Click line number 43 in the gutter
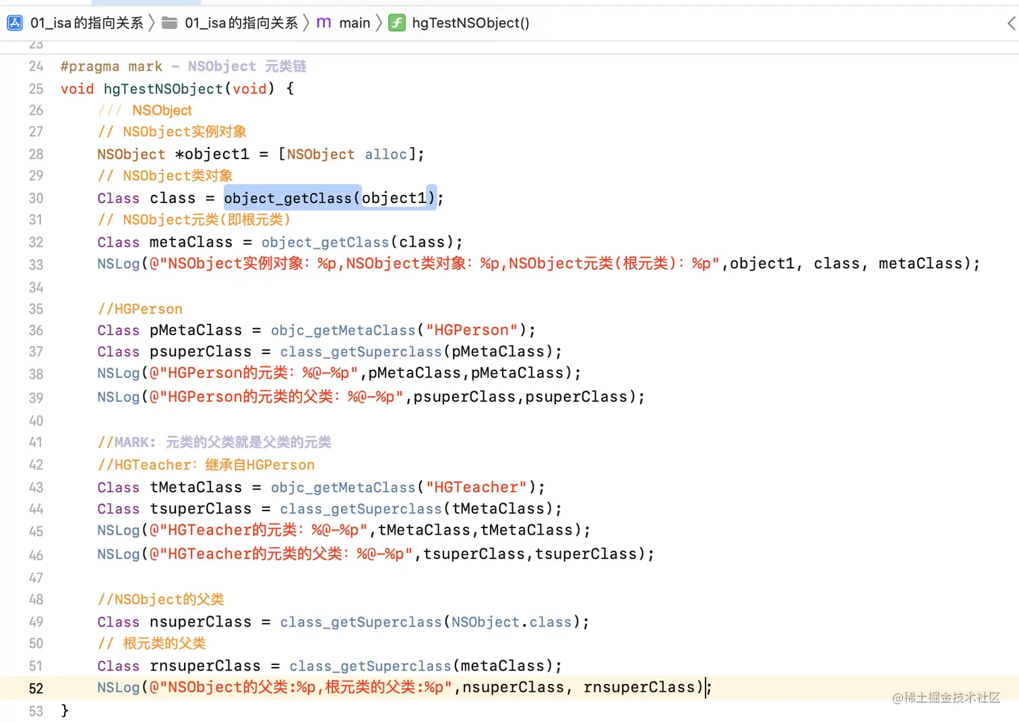Screen dimensions: 1019x723 tap(36, 487)
